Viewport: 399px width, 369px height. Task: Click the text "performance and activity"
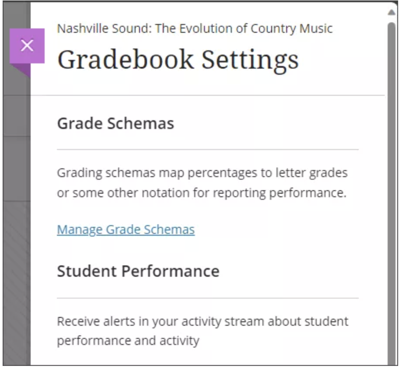(x=128, y=341)
